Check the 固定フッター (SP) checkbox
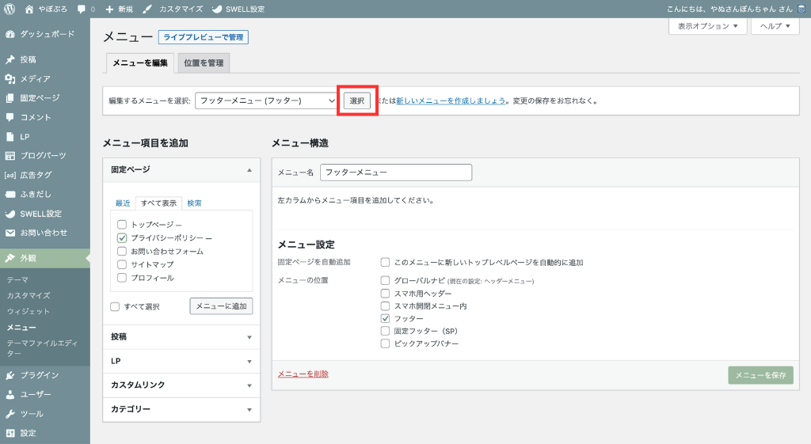 click(x=386, y=331)
